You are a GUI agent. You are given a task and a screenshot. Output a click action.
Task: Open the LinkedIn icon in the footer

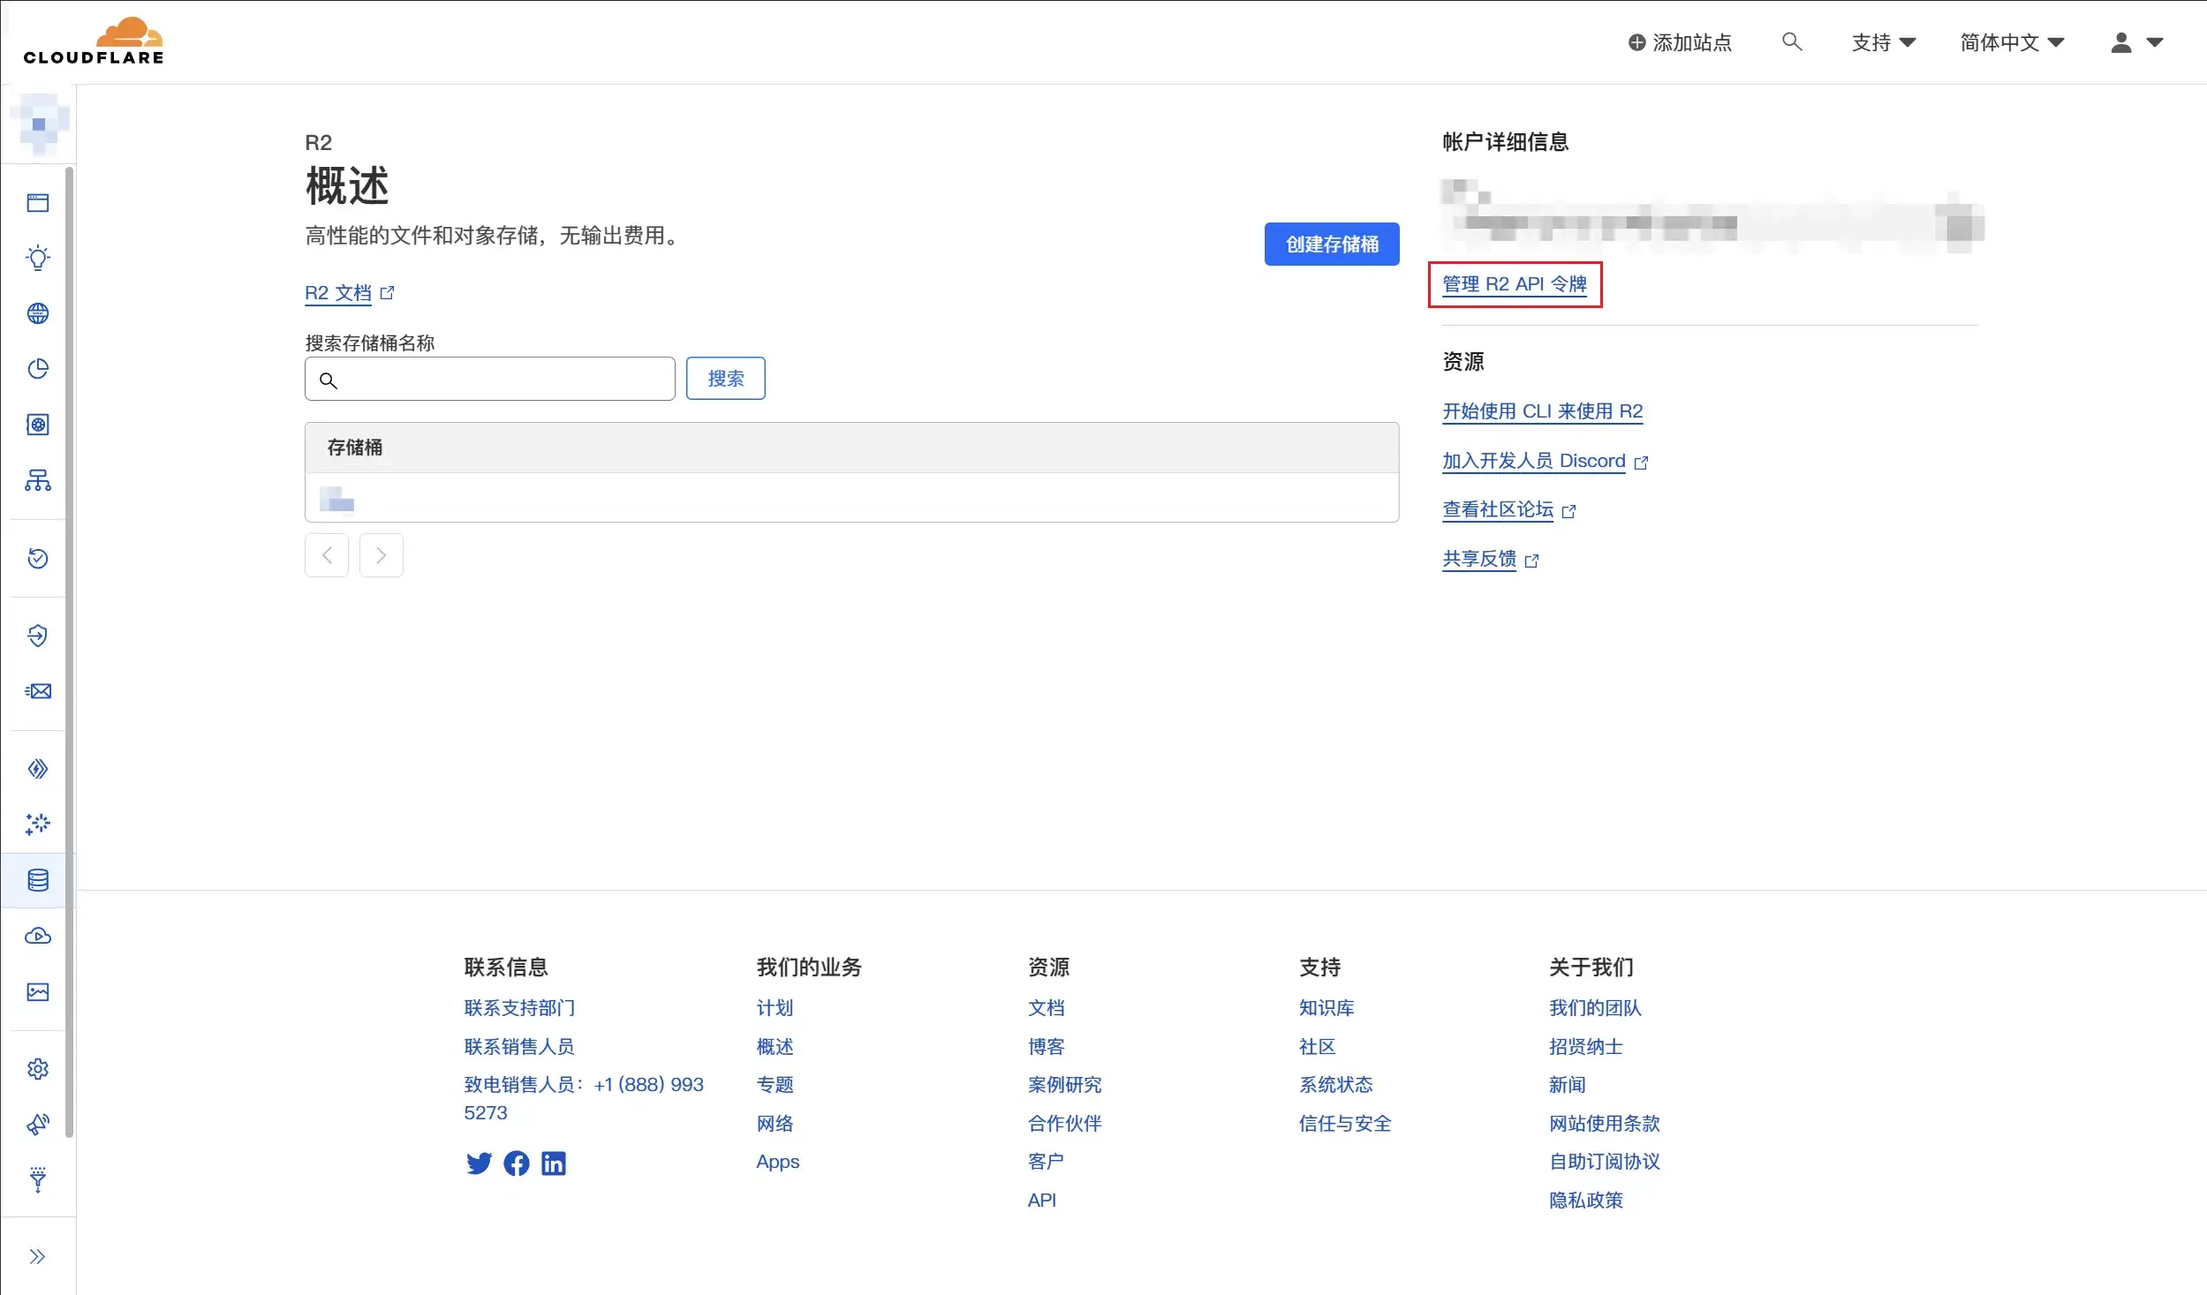coord(554,1163)
